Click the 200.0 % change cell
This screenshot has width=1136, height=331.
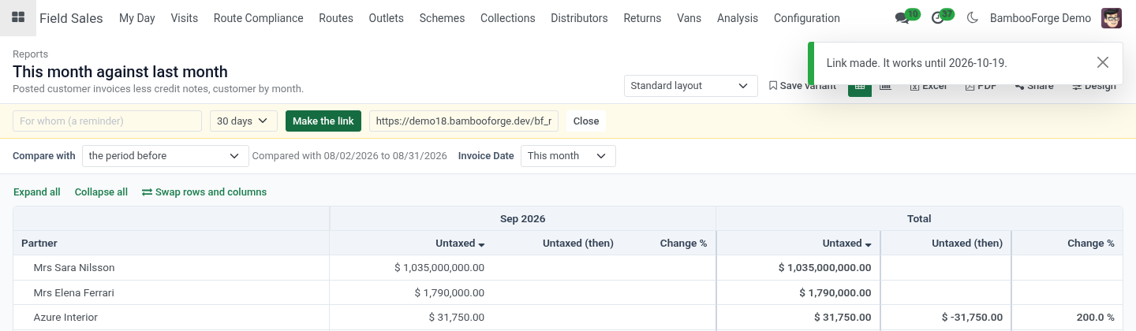tap(1096, 318)
